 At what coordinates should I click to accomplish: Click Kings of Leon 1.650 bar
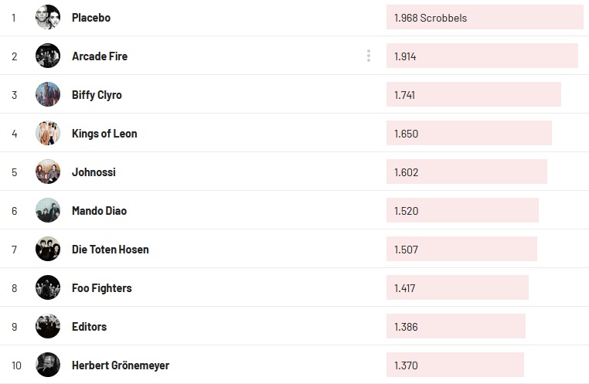[469, 133]
